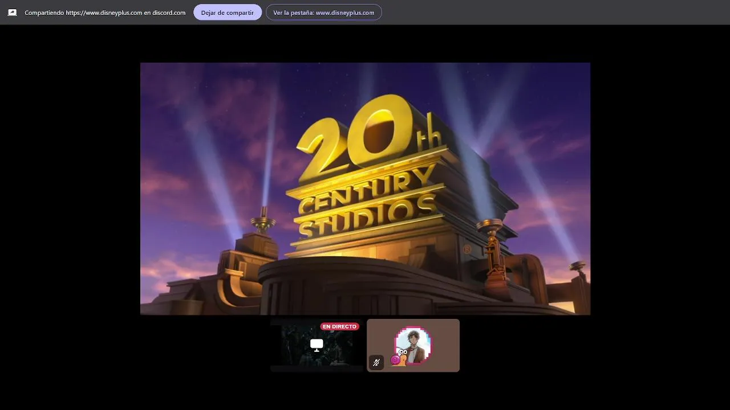This screenshot has height=410, width=730.
Task: Click the Dejar de compartir button
Action: (x=228, y=13)
